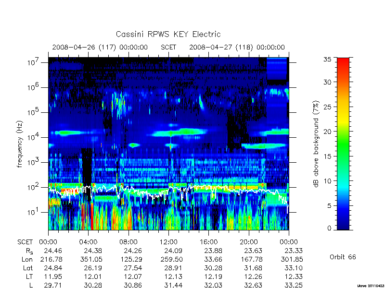Pick the green middle of the colorbar
The height and width of the screenshot is (288, 385).
(343, 144)
